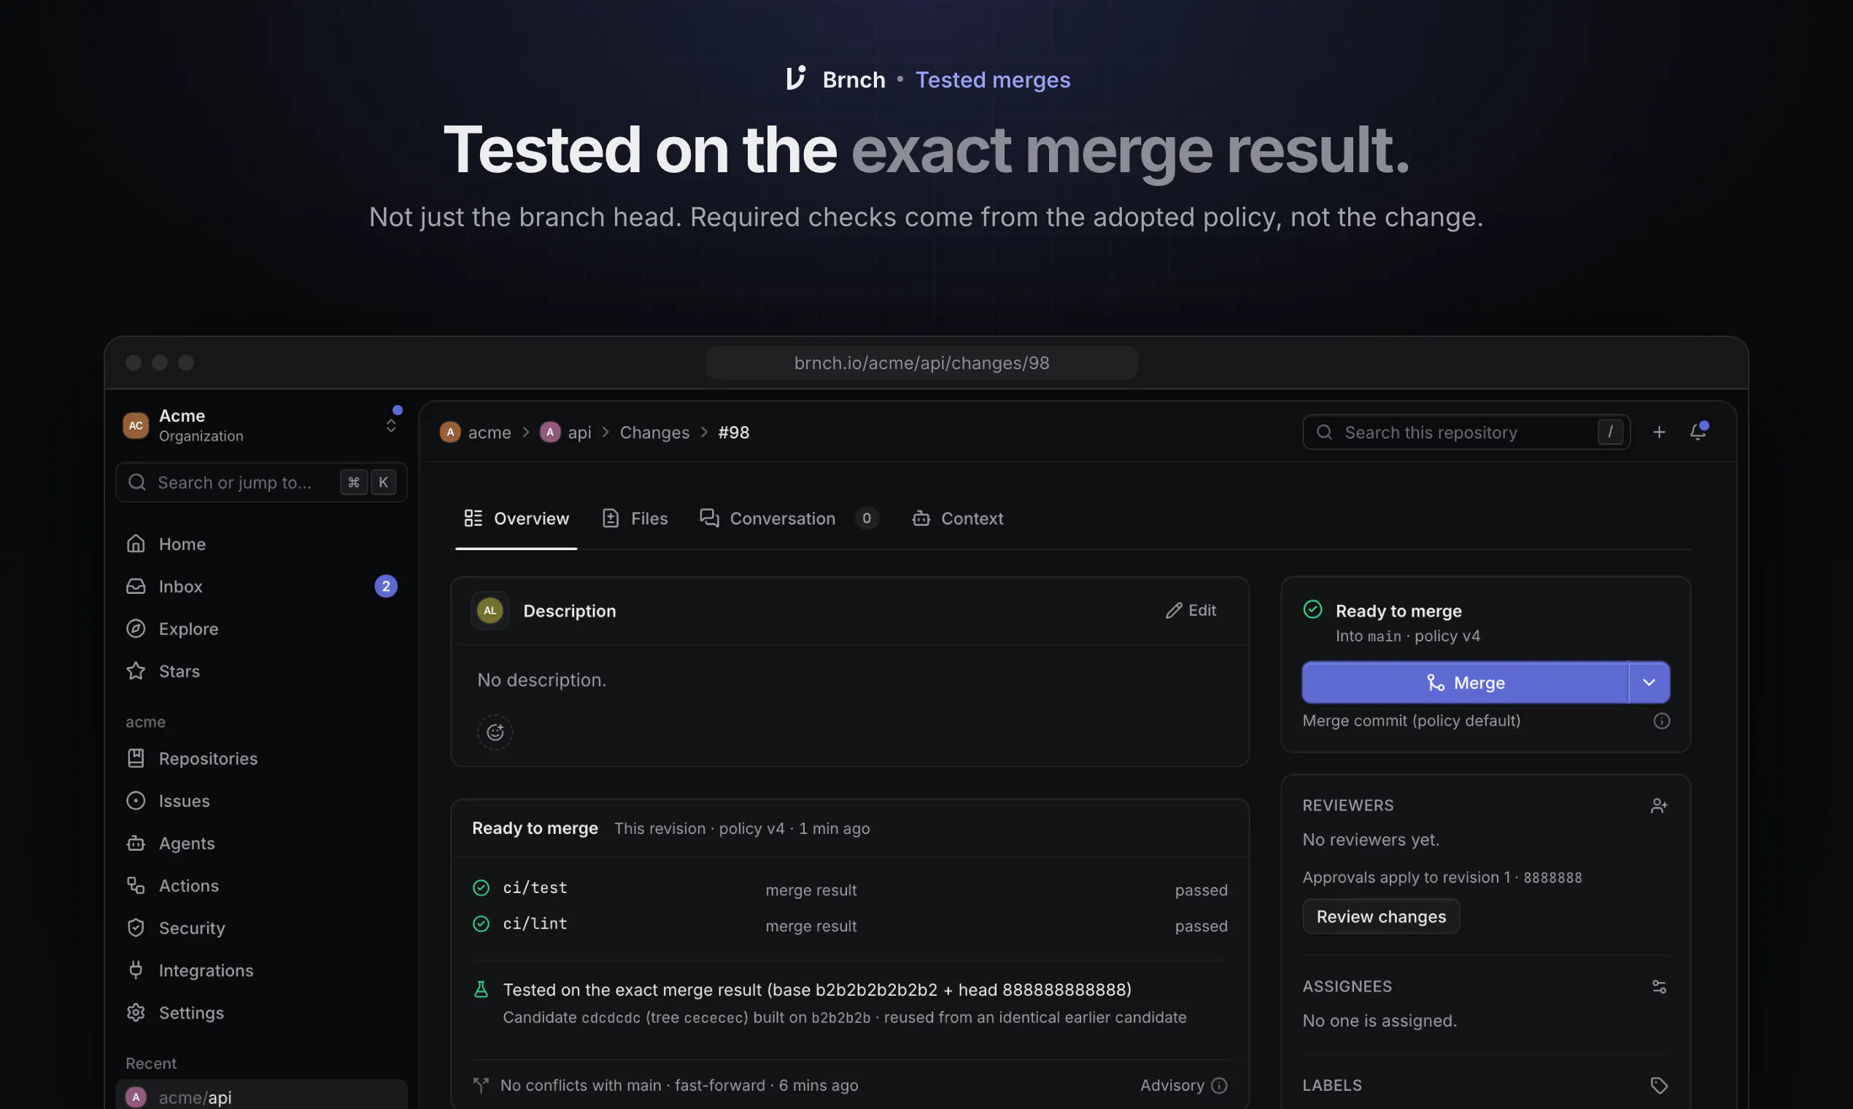Click the Advisory info icon
The image size is (1853, 1109).
click(1218, 1085)
